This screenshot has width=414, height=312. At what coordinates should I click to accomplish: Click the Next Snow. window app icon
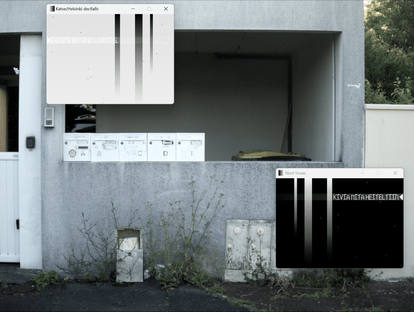pos(281,173)
